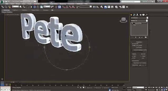Activate the Select Object tool
Screen dimensions: 168x91
click(x=21, y=7)
